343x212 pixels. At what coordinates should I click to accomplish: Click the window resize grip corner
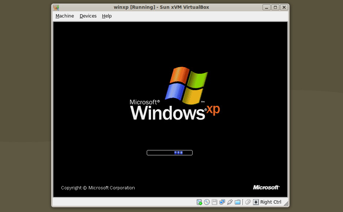click(x=286, y=204)
